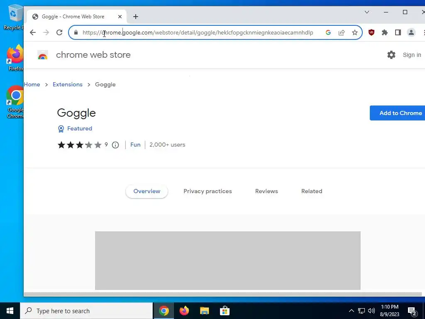
Task: Open a new tab with plus button
Action: click(x=136, y=17)
